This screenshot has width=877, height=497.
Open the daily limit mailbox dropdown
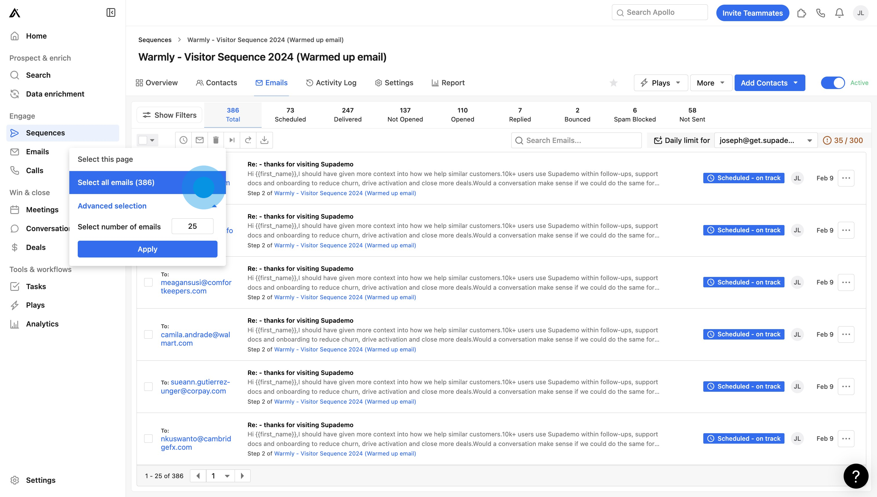pos(765,140)
